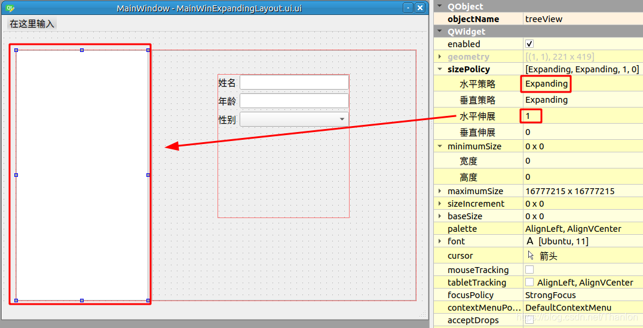Edit the 垂直策略 Expanding value
The height and width of the screenshot is (328, 643).
pos(546,100)
